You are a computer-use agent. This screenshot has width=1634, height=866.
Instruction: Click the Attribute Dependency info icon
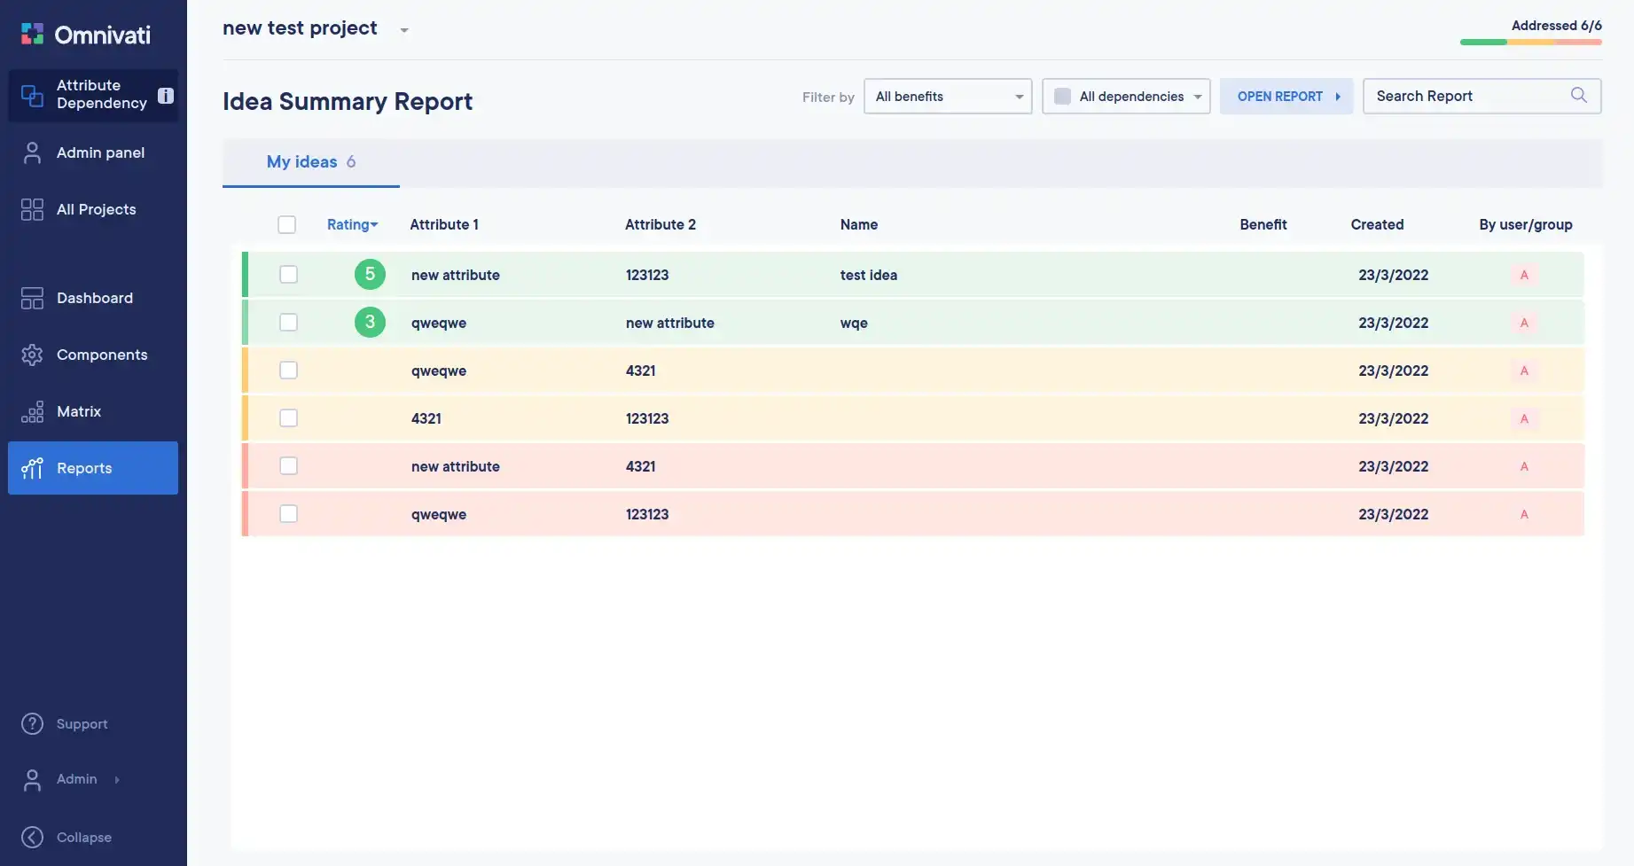pos(166,96)
